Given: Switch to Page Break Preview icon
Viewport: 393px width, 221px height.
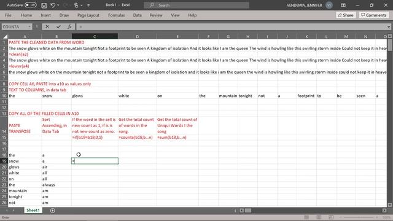Looking at the screenshot, I should tap(331, 217).
